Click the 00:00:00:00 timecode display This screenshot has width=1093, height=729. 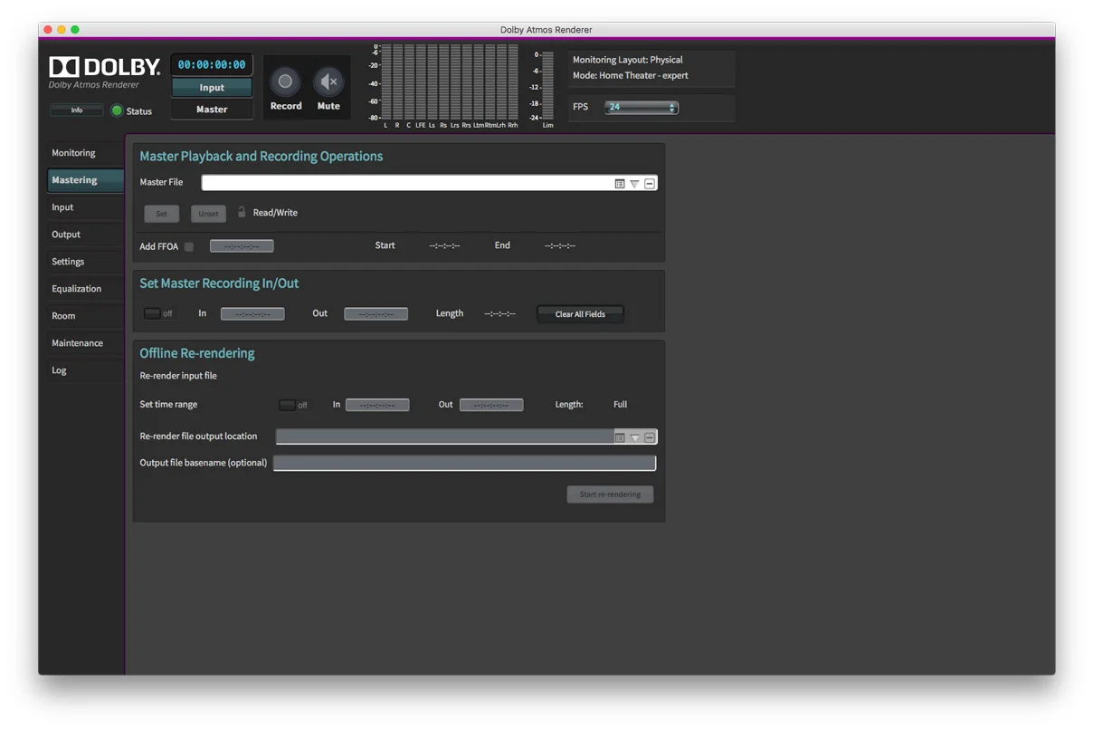click(212, 65)
